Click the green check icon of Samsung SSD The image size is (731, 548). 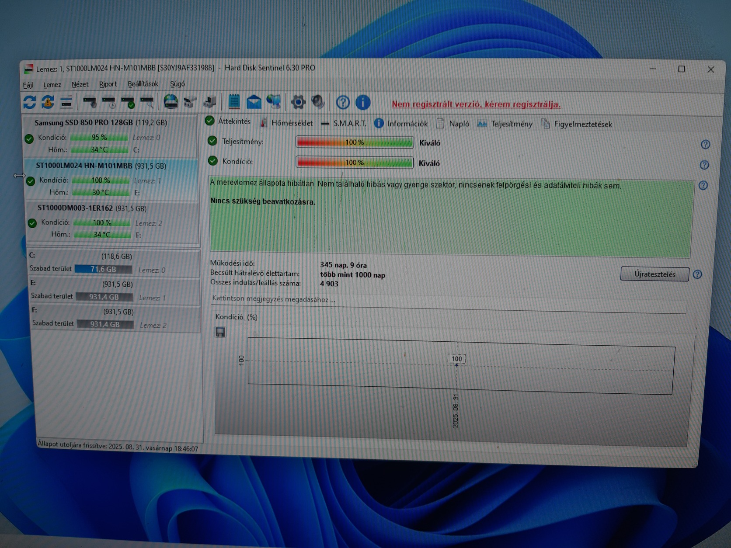click(x=29, y=139)
